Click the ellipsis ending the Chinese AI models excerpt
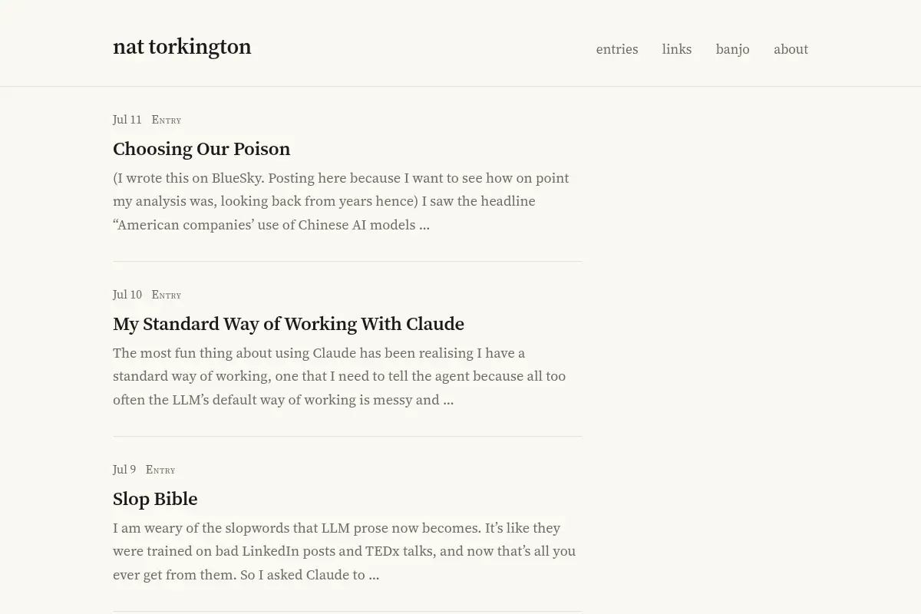Viewport: 921px width, 614px height. (424, 226)
